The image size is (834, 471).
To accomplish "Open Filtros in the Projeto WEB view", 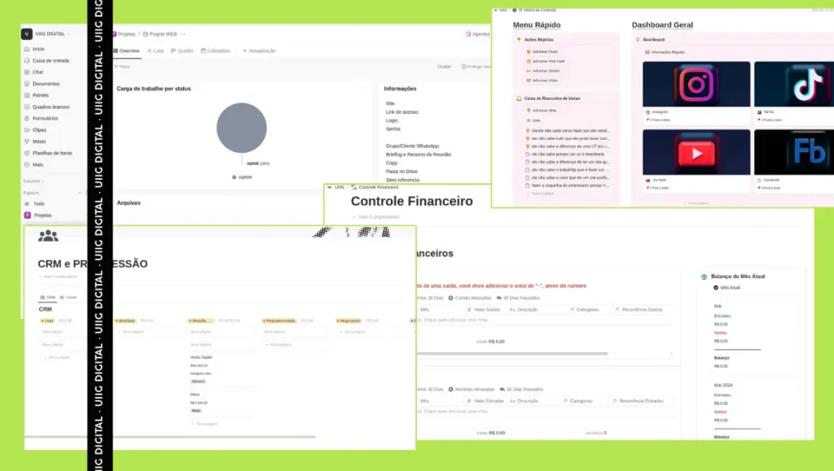I will [x=122, y=67].
